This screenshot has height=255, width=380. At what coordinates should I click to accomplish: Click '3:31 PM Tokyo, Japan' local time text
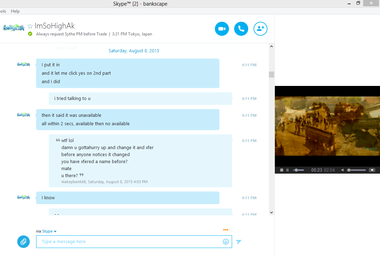tap(132, 34)
